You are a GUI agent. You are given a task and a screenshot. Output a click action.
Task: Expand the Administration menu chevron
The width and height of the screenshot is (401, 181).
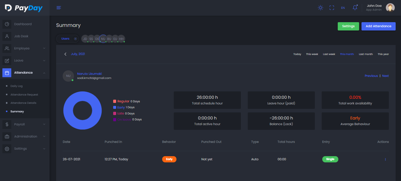click(x=44, y=136)
